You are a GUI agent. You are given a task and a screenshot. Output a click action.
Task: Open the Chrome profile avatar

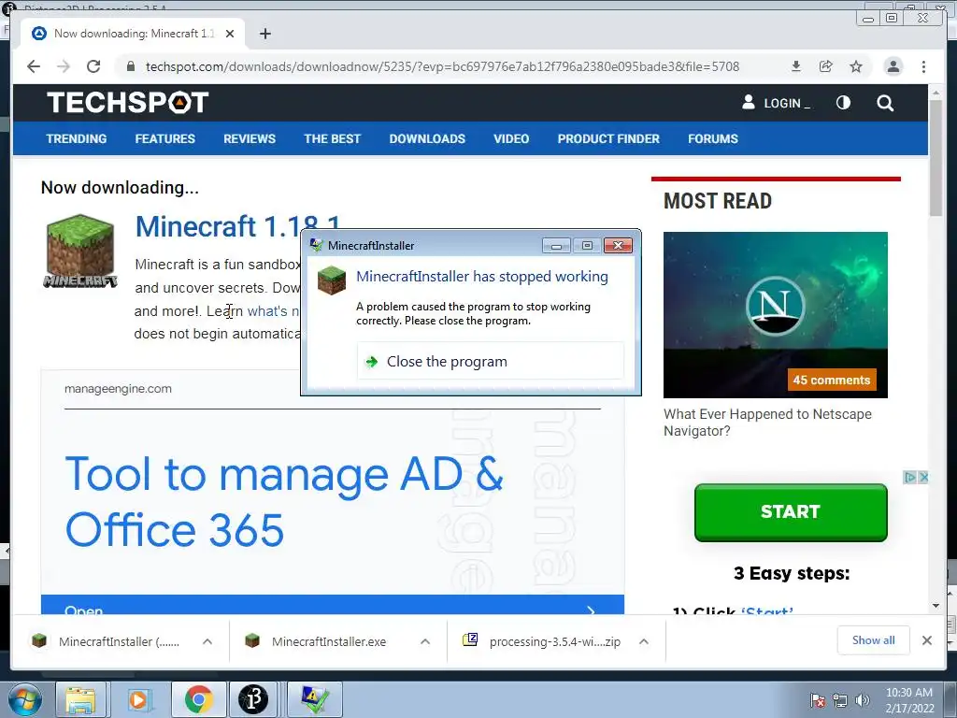(x=893, y=66)
